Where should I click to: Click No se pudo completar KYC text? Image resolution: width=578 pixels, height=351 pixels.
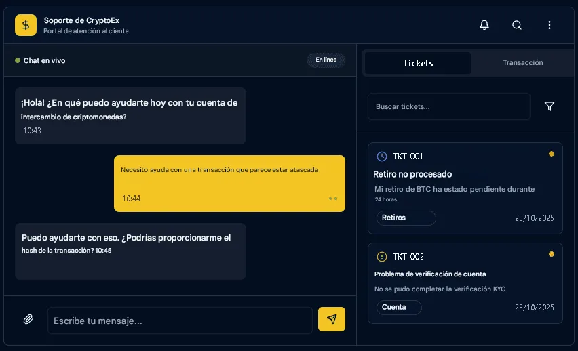[440, 289]
